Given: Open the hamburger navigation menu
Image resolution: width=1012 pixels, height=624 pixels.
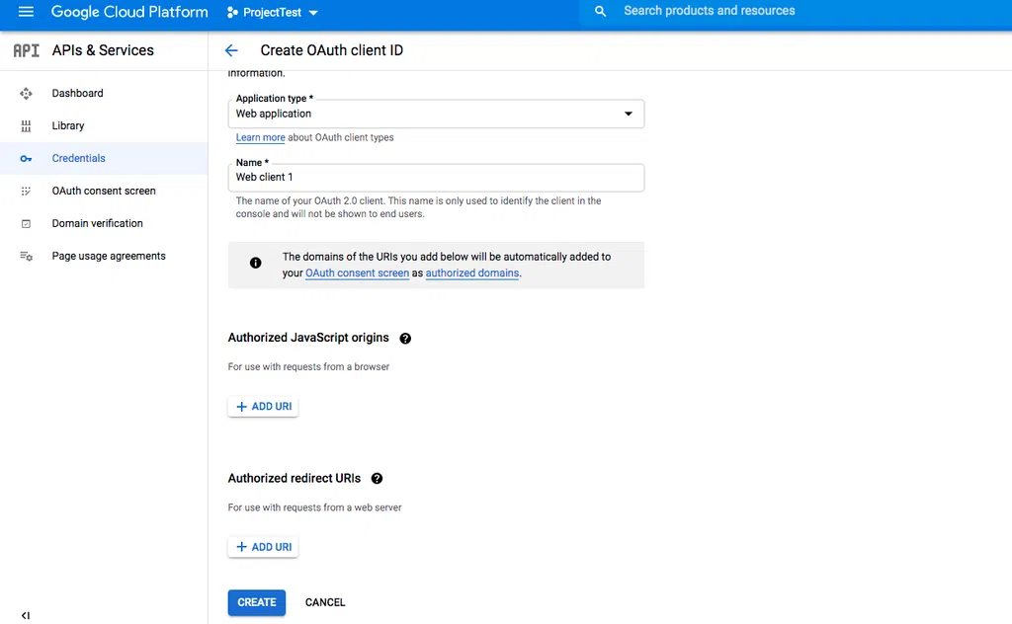Looking at the screenshot, I should [x=26, y=12].
